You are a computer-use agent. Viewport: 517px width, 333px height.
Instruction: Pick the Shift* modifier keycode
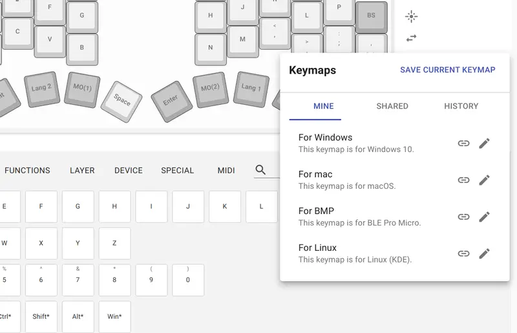[41, 316]
